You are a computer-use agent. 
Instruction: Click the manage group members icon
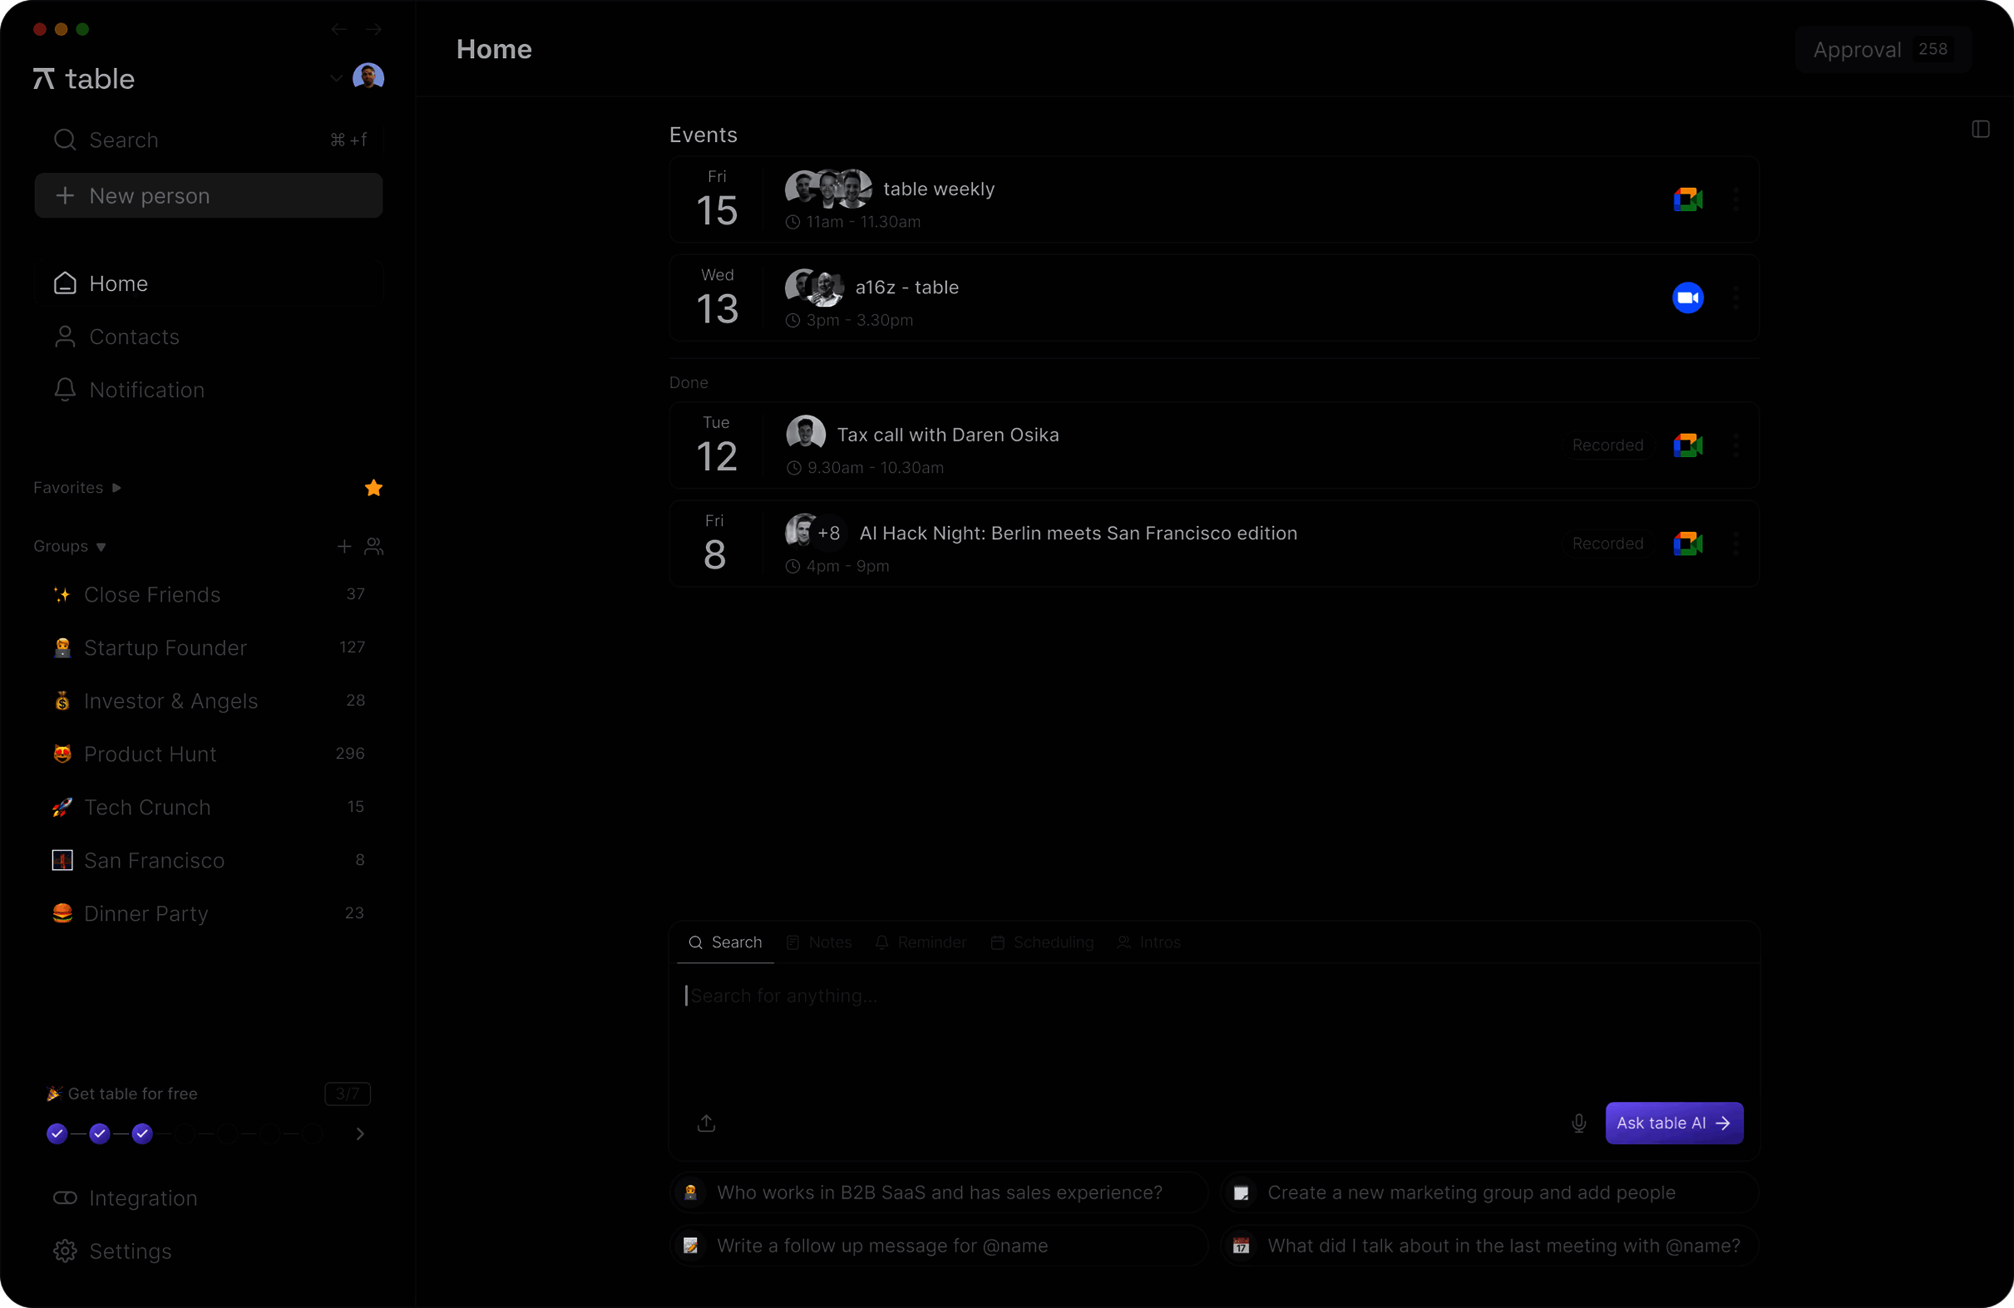[x=373, y=546]
